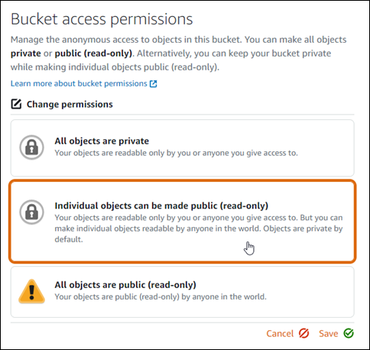
Task: Select the "All objects are private" option title
Action: point(102,141)
